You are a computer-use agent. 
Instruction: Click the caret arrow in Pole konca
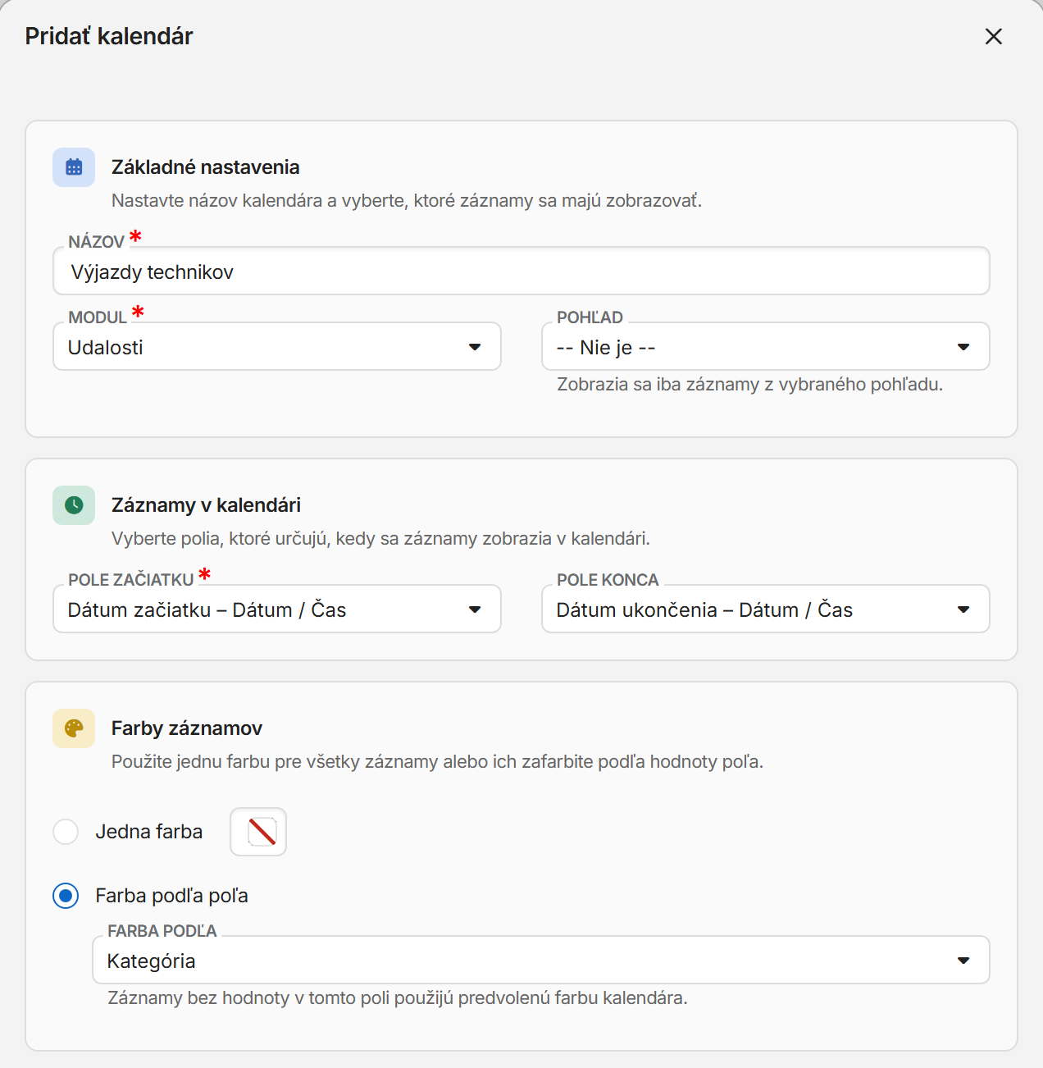pos(963,609)
